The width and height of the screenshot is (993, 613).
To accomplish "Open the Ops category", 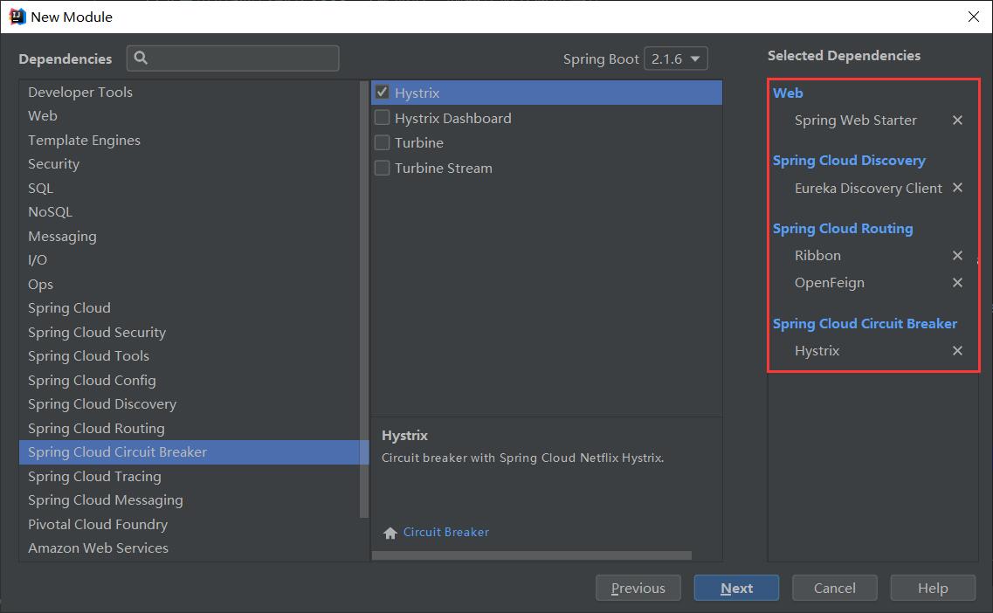I will 190,285.
